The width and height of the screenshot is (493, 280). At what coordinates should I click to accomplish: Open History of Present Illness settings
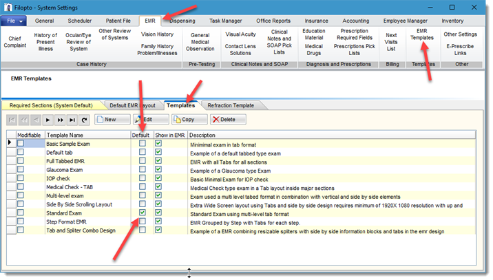[x=45, y=42]
